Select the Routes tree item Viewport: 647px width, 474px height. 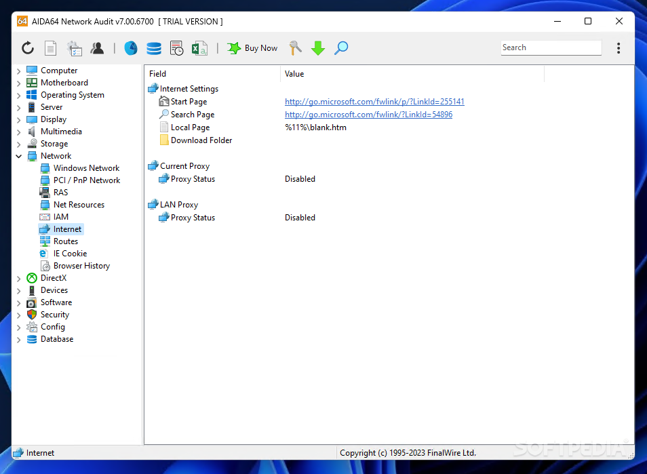[x=66, y=241]
